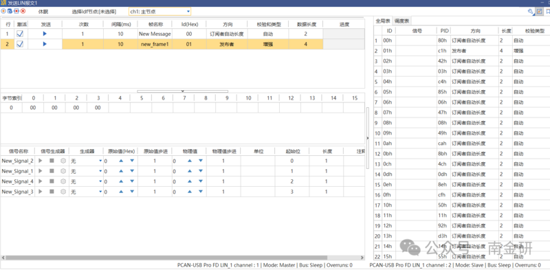Stop the generator for New_Signal_2

(52, 161)
